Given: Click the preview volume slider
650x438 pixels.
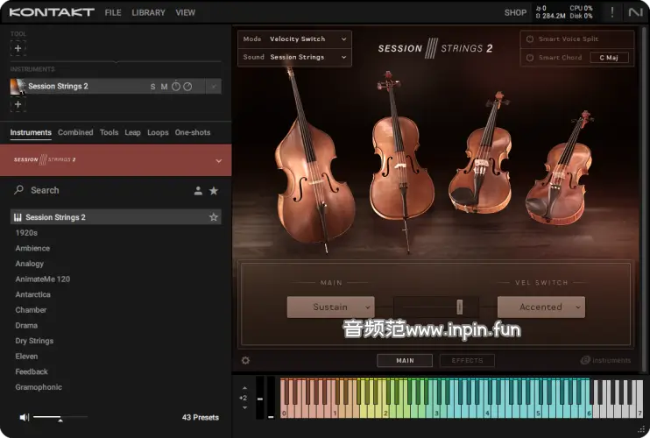Looking at the screenshot, I should click(x=60, y=418).
